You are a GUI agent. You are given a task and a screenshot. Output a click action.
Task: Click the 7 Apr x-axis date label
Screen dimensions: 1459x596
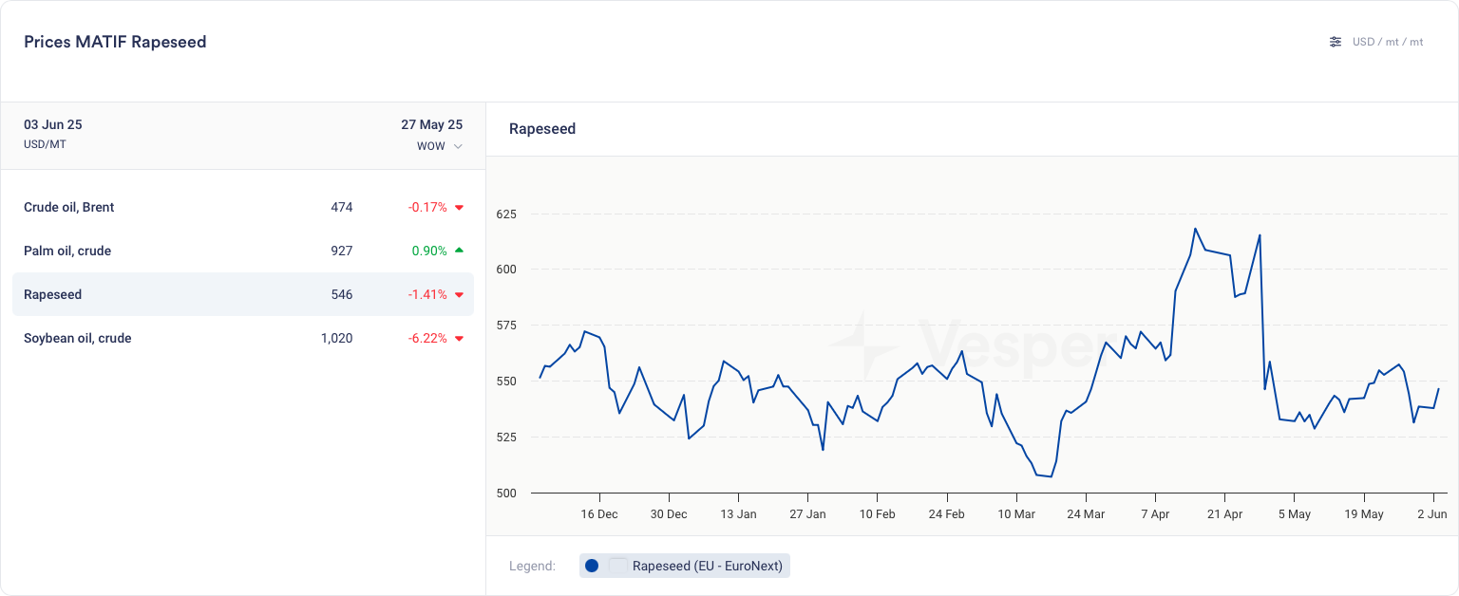click(x=1155, y=514)
